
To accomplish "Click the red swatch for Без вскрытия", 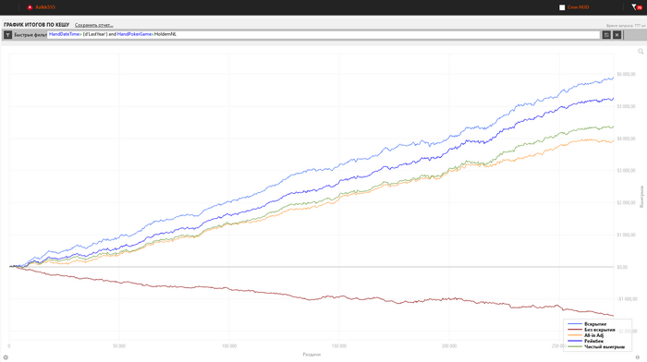I will (575, 330).
